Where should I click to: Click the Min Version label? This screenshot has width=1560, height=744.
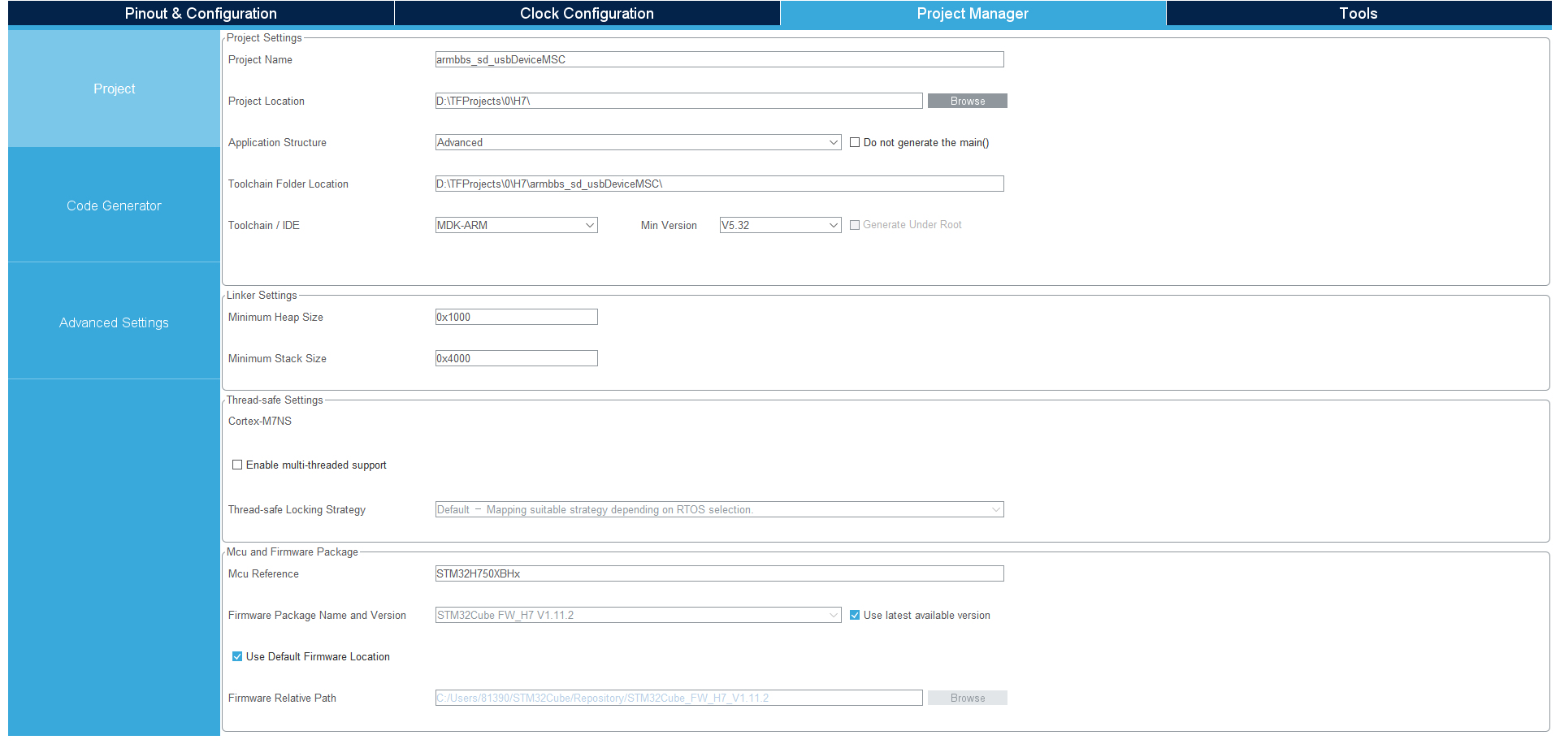tap(669, 225)
